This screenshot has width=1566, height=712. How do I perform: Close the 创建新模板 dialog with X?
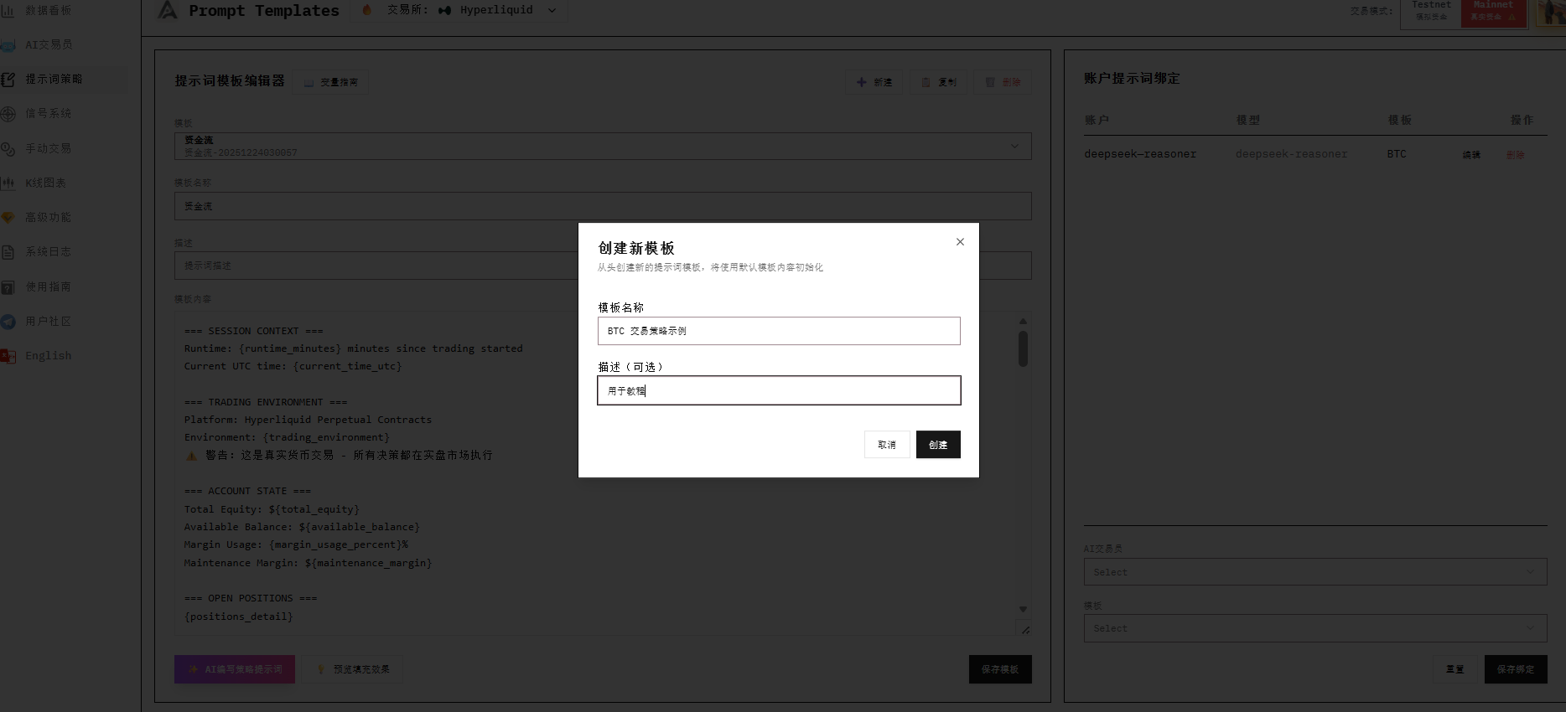(960, 242)
